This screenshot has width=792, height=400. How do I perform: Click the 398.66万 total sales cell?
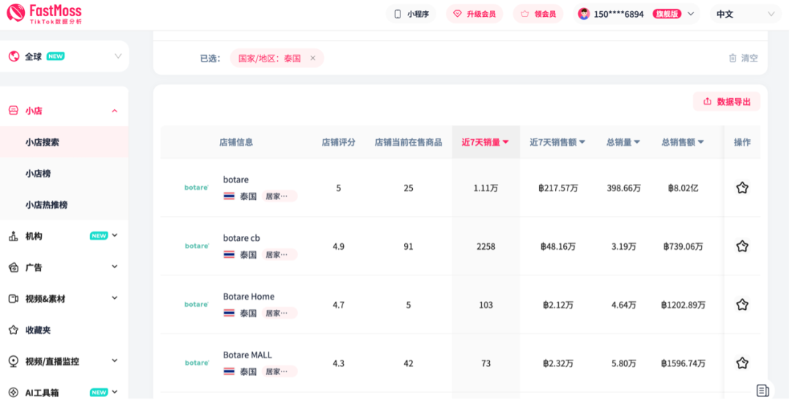coord(624,188)
